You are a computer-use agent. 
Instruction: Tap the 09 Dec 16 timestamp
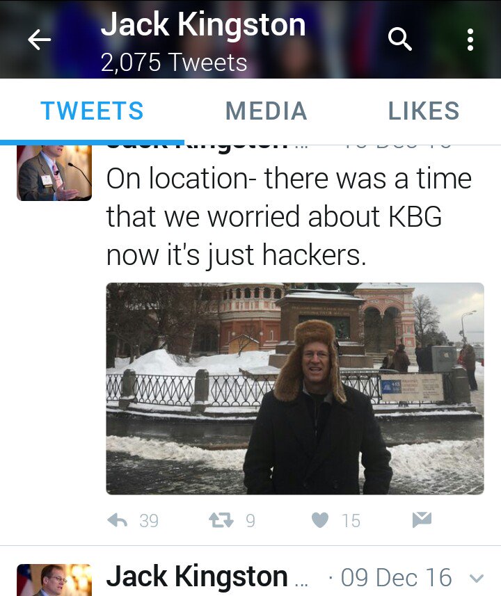point(396,578)
